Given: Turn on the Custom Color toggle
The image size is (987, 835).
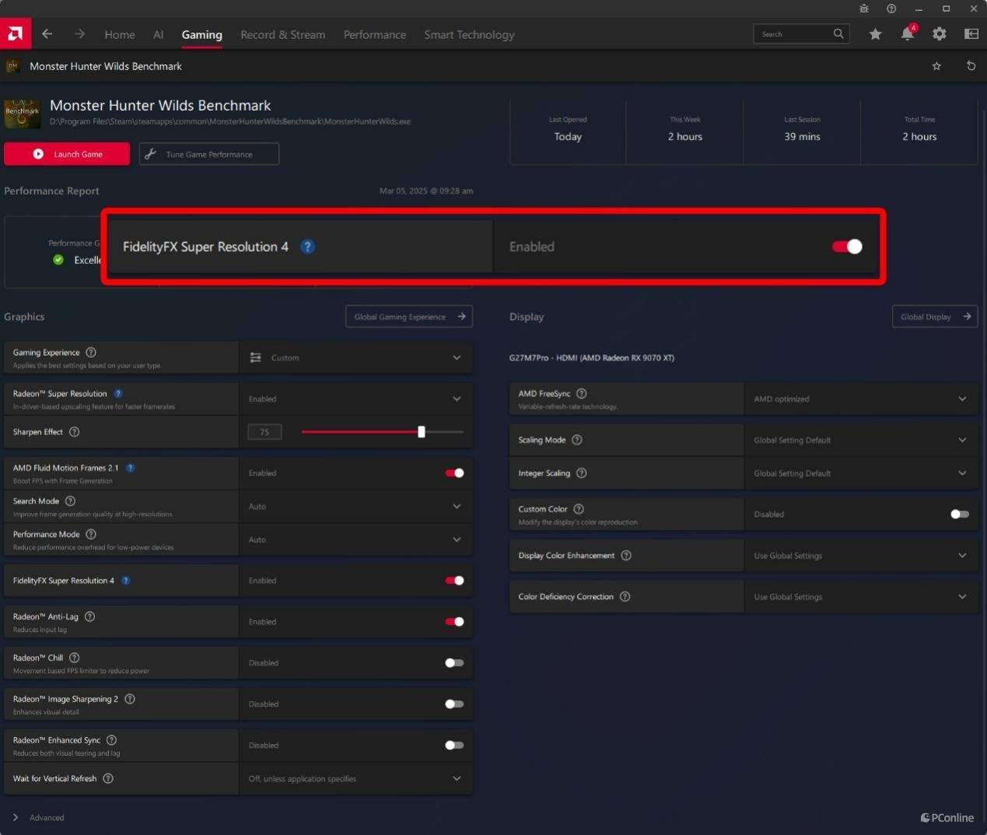Looking at the screenshot, I should pos(960,514).
